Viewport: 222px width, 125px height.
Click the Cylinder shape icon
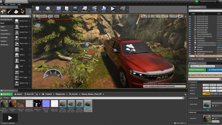17,60
